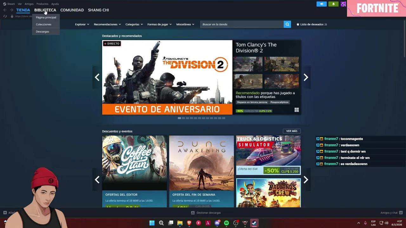This screenshot has width=406, height=228.
Task: Expand the Categorías dropdown
Action: (134, 24)
